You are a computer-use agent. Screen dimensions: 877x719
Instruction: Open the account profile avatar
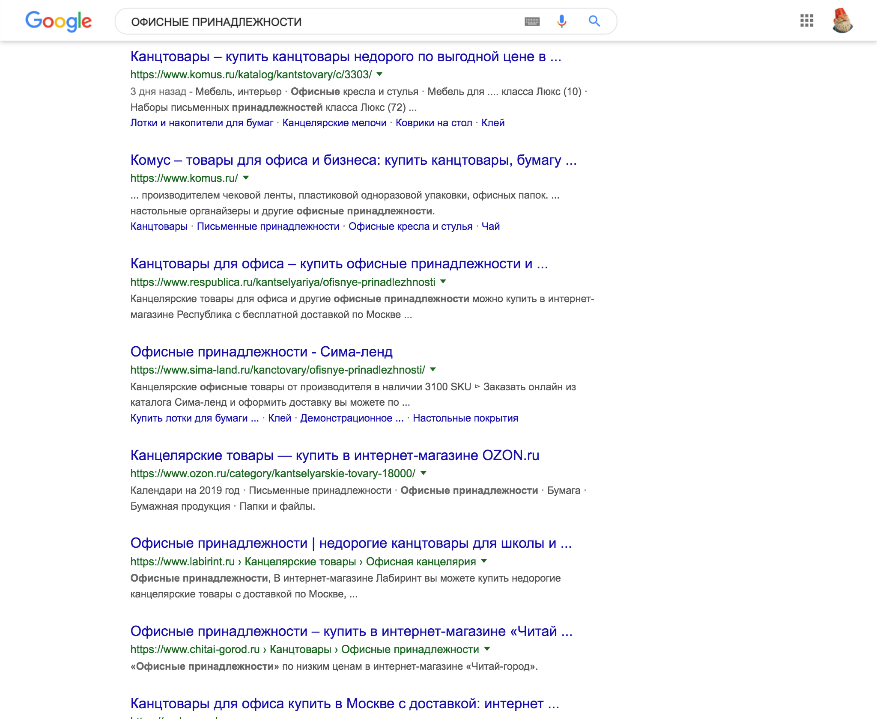click(842, 21)
